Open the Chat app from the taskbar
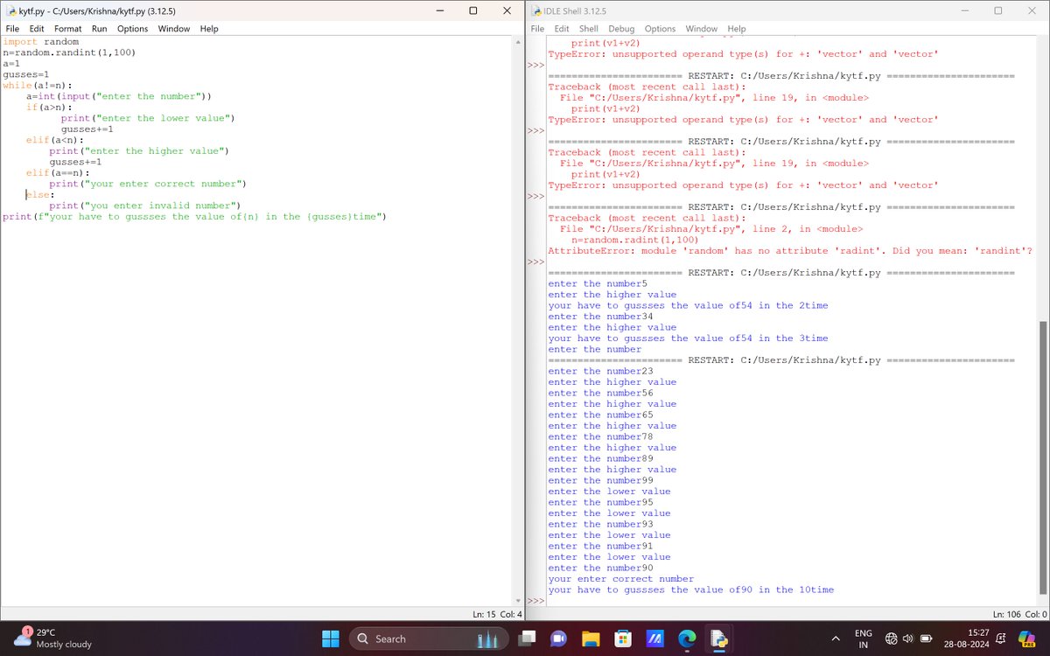 557,639
